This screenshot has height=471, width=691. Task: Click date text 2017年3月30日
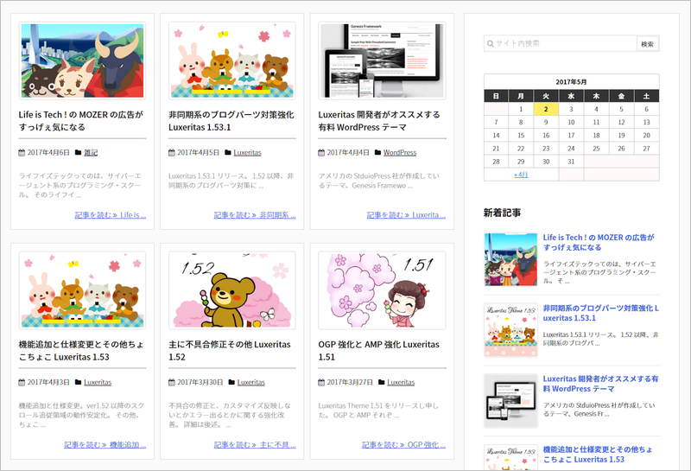pos(200,382)
